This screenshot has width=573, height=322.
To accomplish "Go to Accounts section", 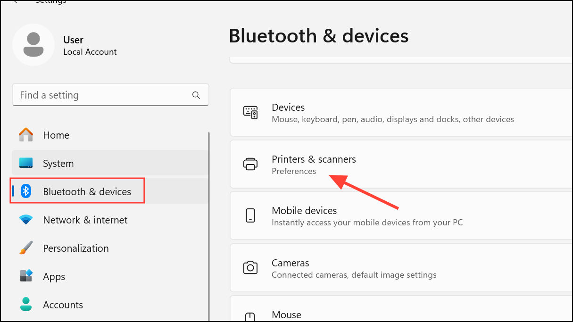I will pos(63,305).
